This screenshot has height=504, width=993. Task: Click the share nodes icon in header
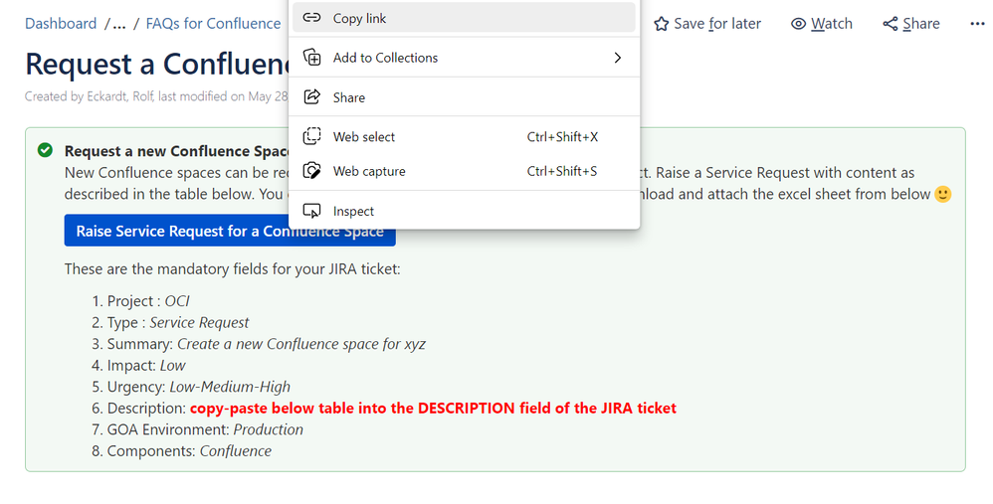pyautogui.click(x=891, y=24)
